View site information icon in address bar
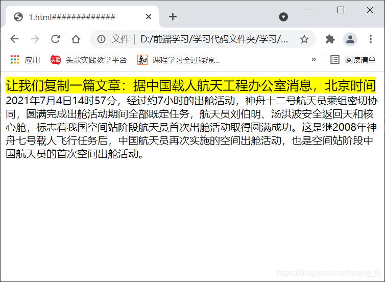The height and width of the screenshot is (282, 385). click(x=102, y=39)
